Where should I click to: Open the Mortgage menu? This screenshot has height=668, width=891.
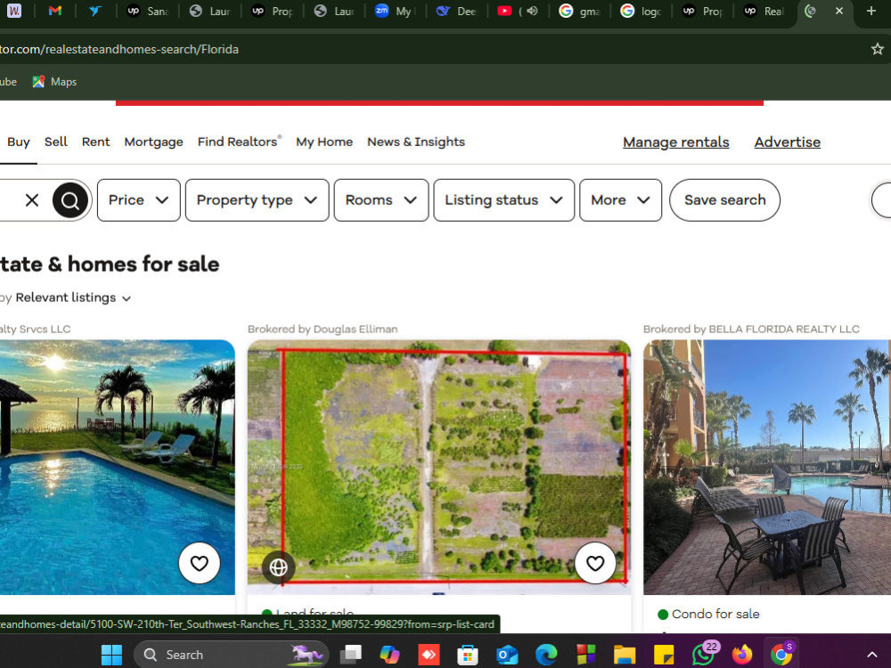(153, 142)
